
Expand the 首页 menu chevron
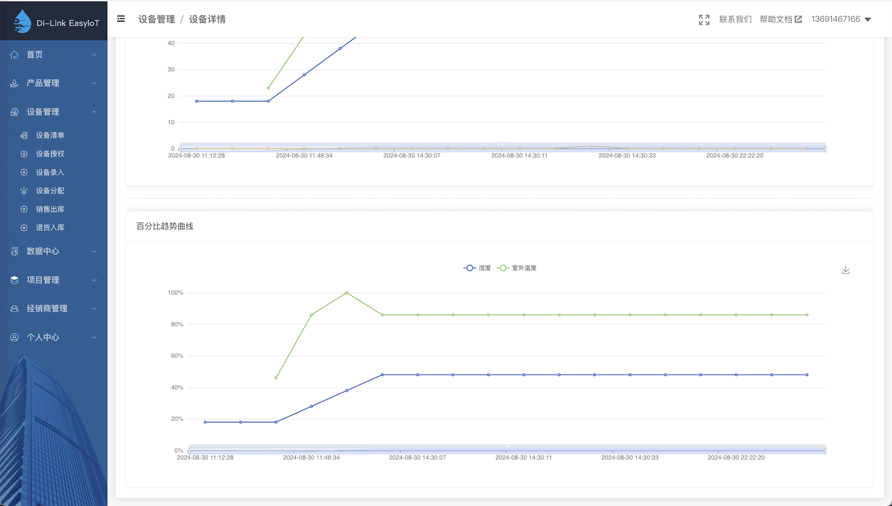94,55
